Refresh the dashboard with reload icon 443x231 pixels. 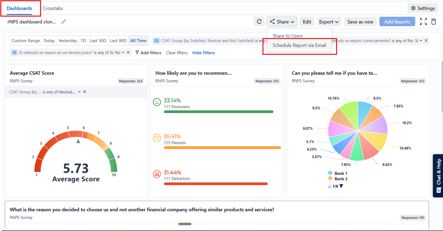tap(259, 22)
